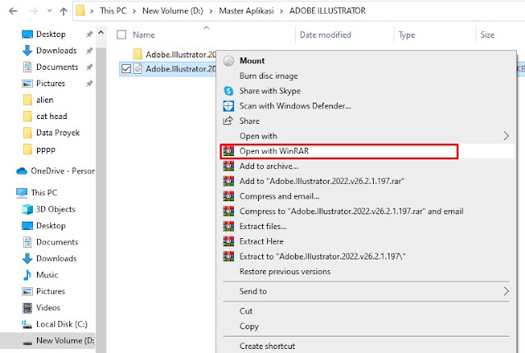The height and width of the screenshot is (353, 525).
Task: Click WinRAR icon beside Extract files
Action: (228, 227)
